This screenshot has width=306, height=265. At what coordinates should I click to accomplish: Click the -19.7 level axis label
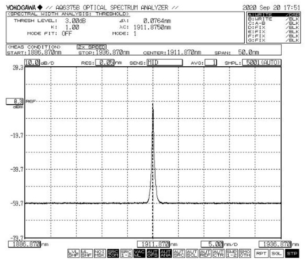pyautogui.click(x=17, y=135)
